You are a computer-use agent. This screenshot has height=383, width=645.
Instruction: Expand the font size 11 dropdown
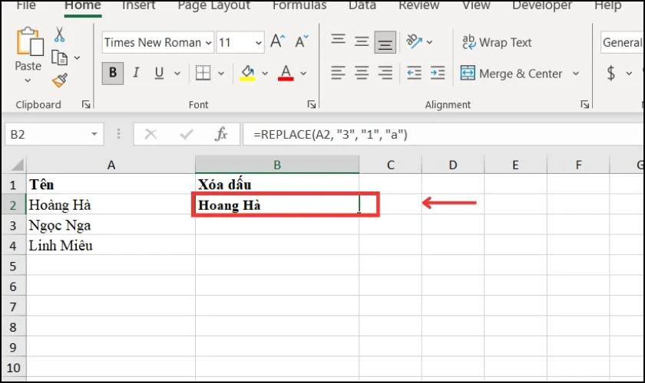[x=258, y=43]
